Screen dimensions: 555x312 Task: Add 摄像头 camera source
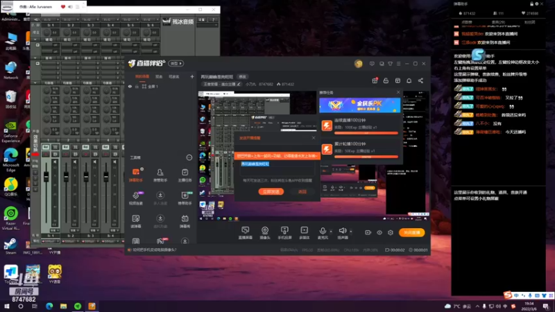pyautogui.click(x=265, y=233)
